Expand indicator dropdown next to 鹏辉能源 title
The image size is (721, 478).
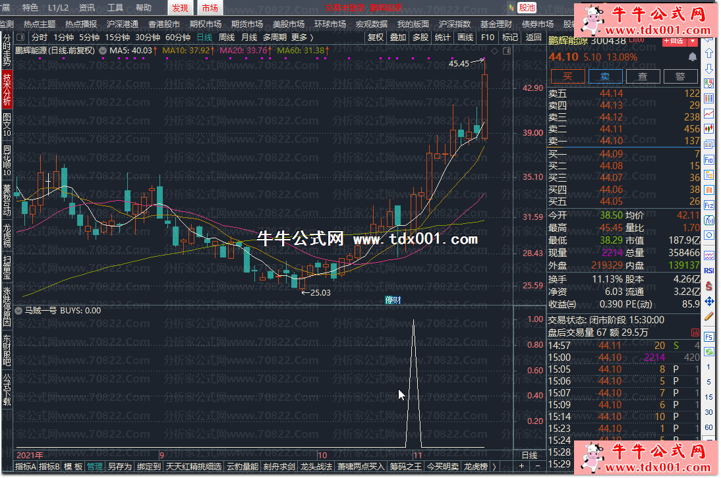click(103, 50)
